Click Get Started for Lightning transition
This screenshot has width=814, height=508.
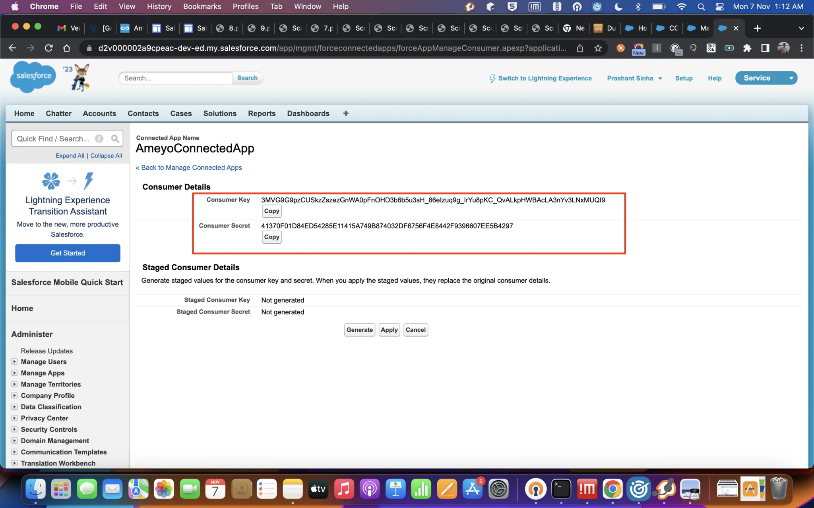click(x=68, y=253)
